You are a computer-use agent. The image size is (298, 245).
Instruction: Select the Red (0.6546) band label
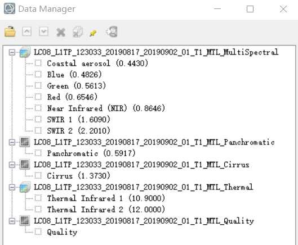(72, 97)
